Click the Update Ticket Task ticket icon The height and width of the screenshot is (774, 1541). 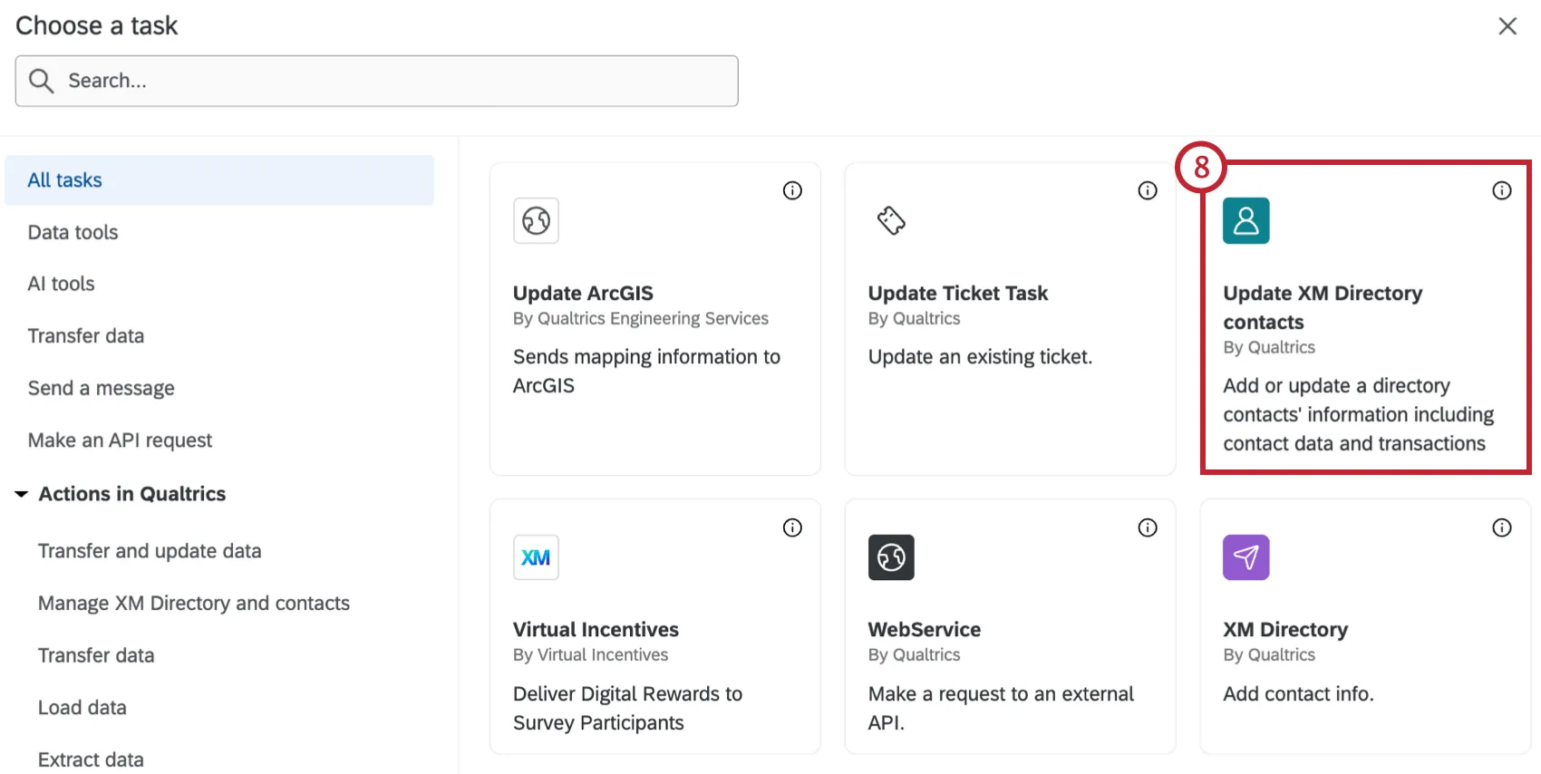(x=891, y=220)
